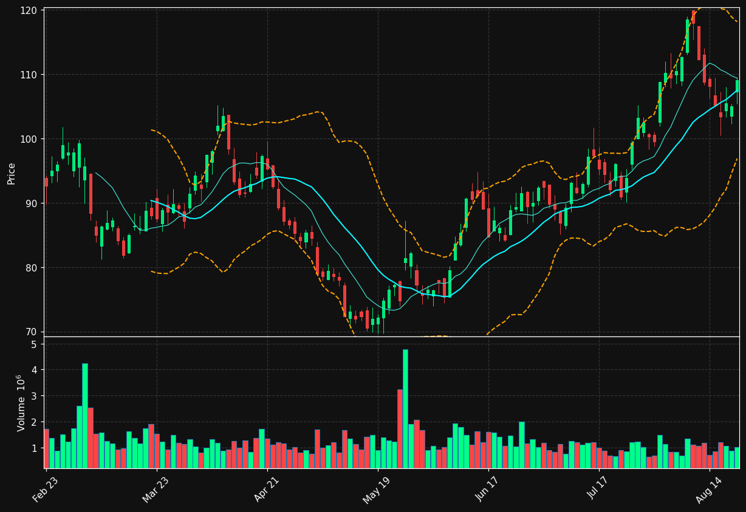Click the tallest green volume bar in late May
The image size is (746, 512).
[x=405, y=409]
